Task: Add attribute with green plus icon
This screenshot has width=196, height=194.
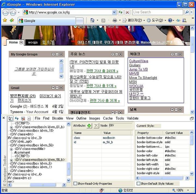Action: tap(89, 126)
